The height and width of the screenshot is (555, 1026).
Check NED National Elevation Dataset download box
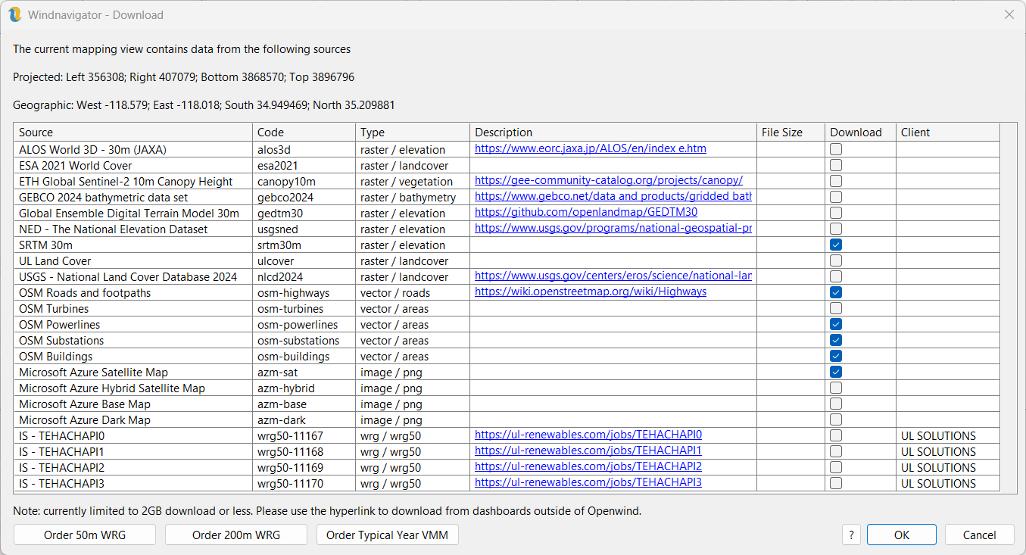[x=836, y=229]
